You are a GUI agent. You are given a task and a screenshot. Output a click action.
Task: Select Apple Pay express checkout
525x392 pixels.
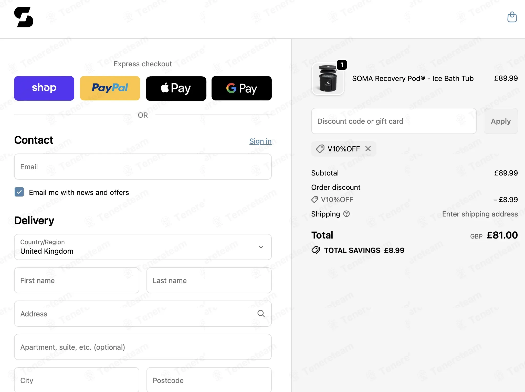pos(176,88)
